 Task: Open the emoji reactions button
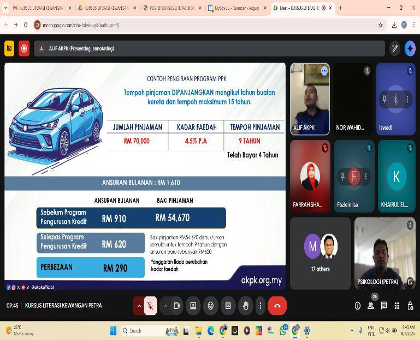(x=211, y=306)
